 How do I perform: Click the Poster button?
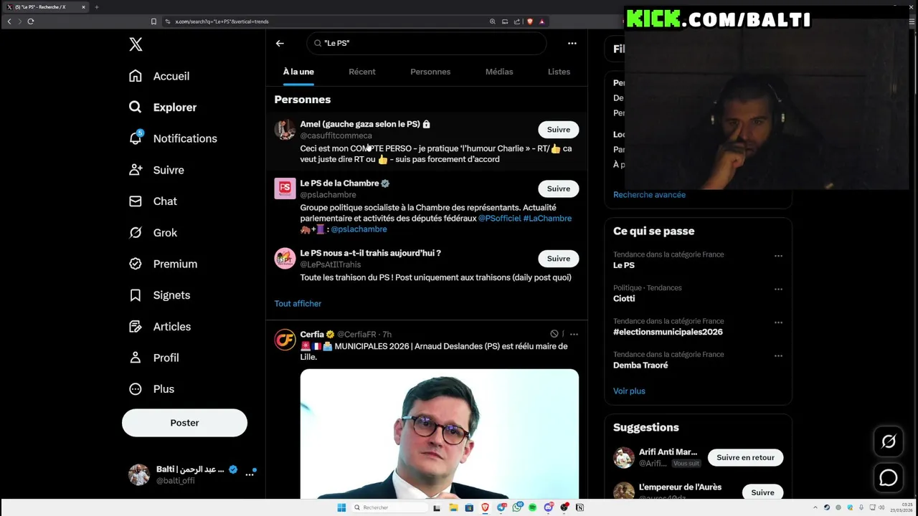tap(184, 423)
